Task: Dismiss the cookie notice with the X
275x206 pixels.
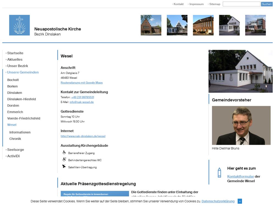Action: [x=240, y=201]
